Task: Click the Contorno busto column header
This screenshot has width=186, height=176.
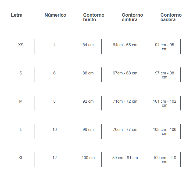Action: [94, 17]
